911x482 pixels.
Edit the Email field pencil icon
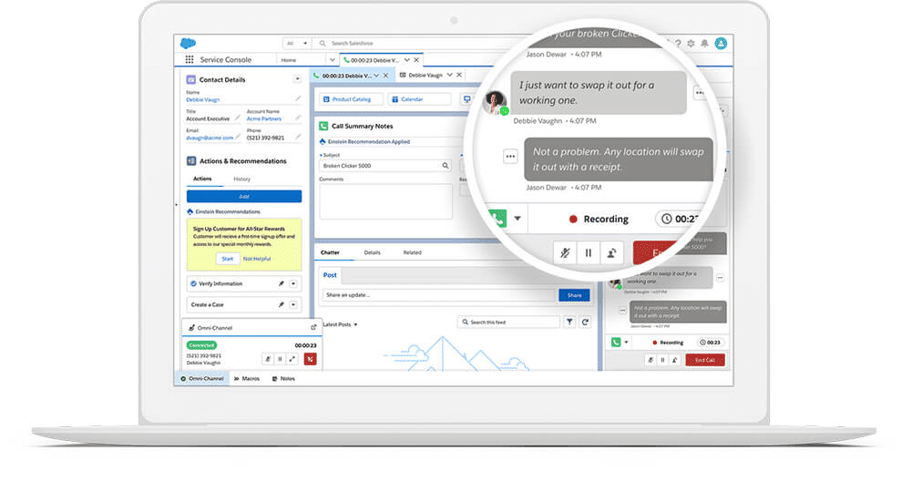[238, 138]
